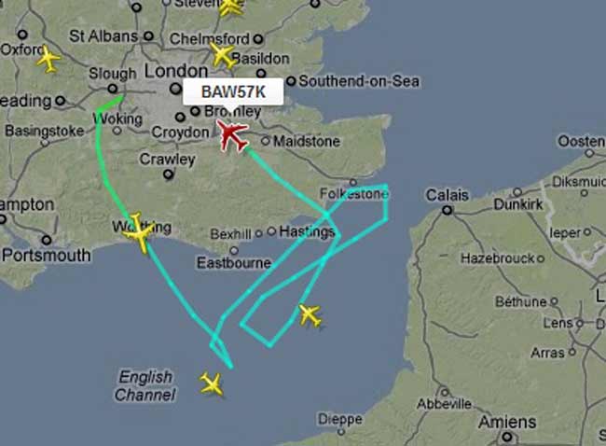Click the cyan flight track near Folkestone

click(x=385, y=203)
